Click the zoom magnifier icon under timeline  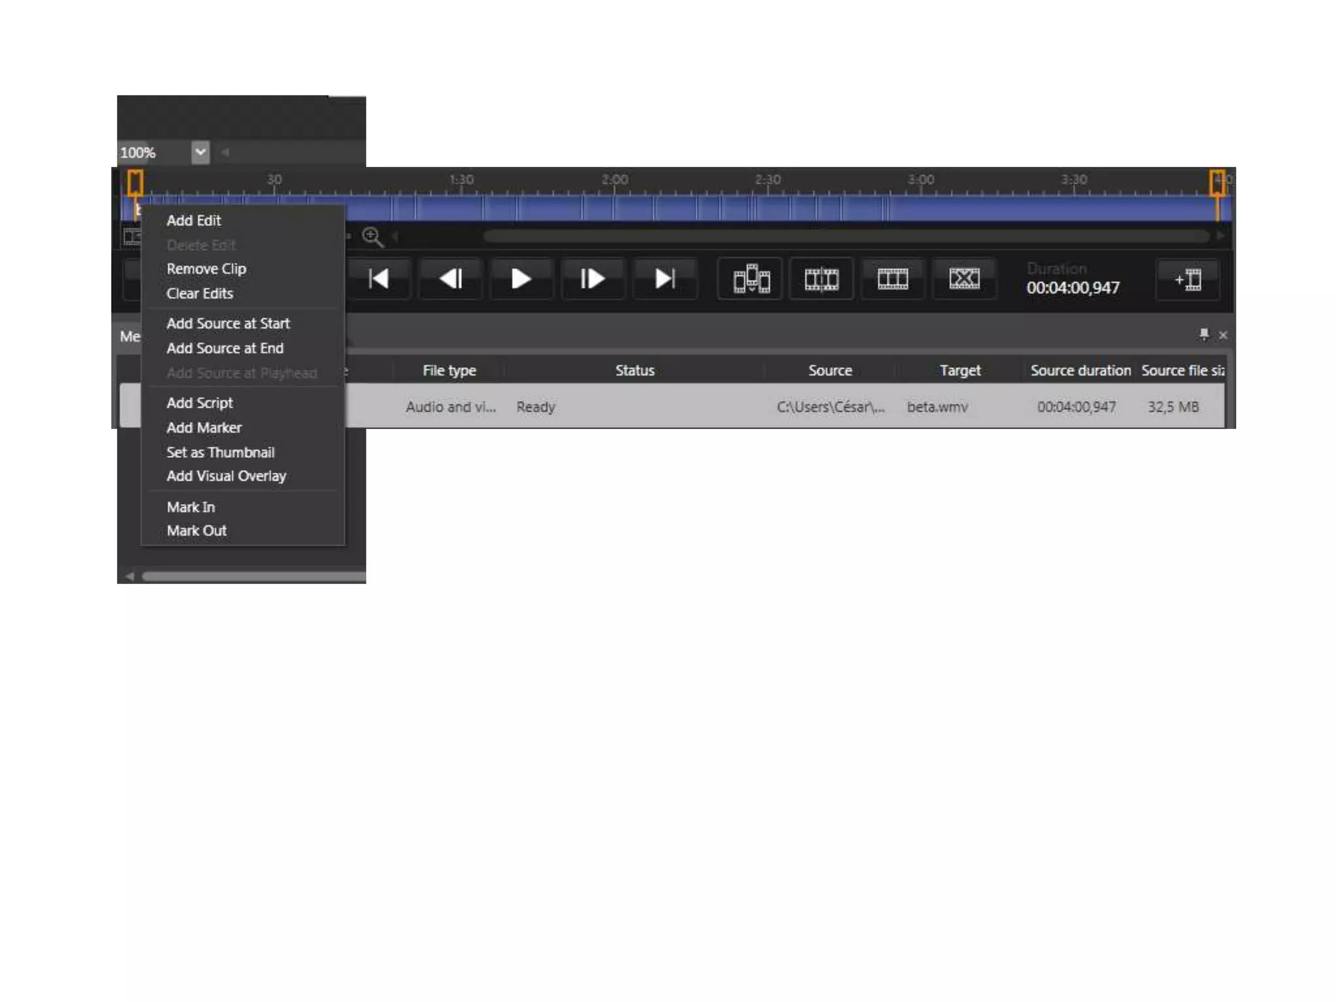(372, 236)
